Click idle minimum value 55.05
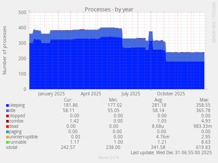Viewport: 218px width, 163px height. [114, 110]
